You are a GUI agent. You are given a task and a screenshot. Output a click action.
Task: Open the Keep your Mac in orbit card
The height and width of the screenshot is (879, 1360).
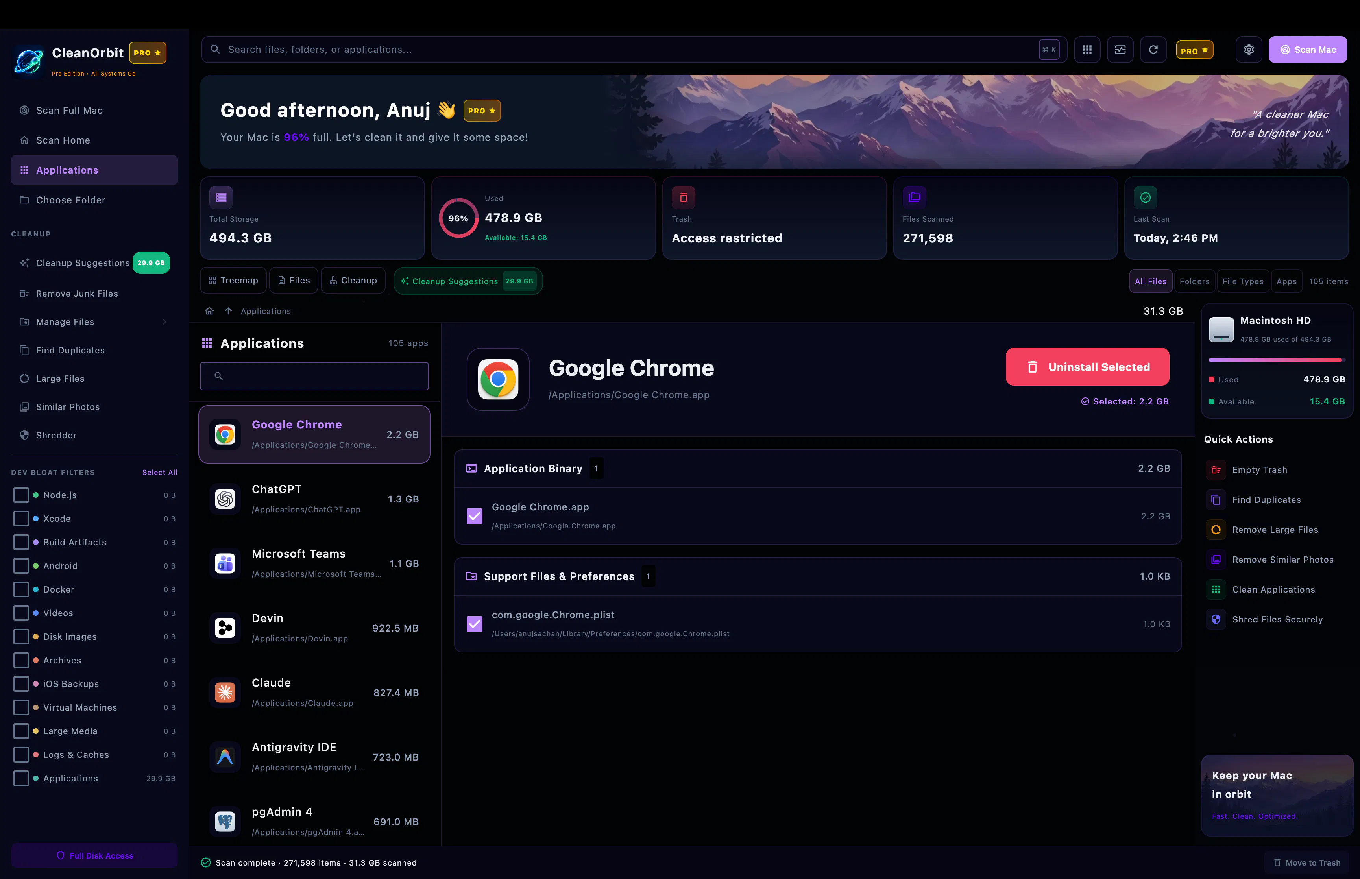(x=1277, y=796)
